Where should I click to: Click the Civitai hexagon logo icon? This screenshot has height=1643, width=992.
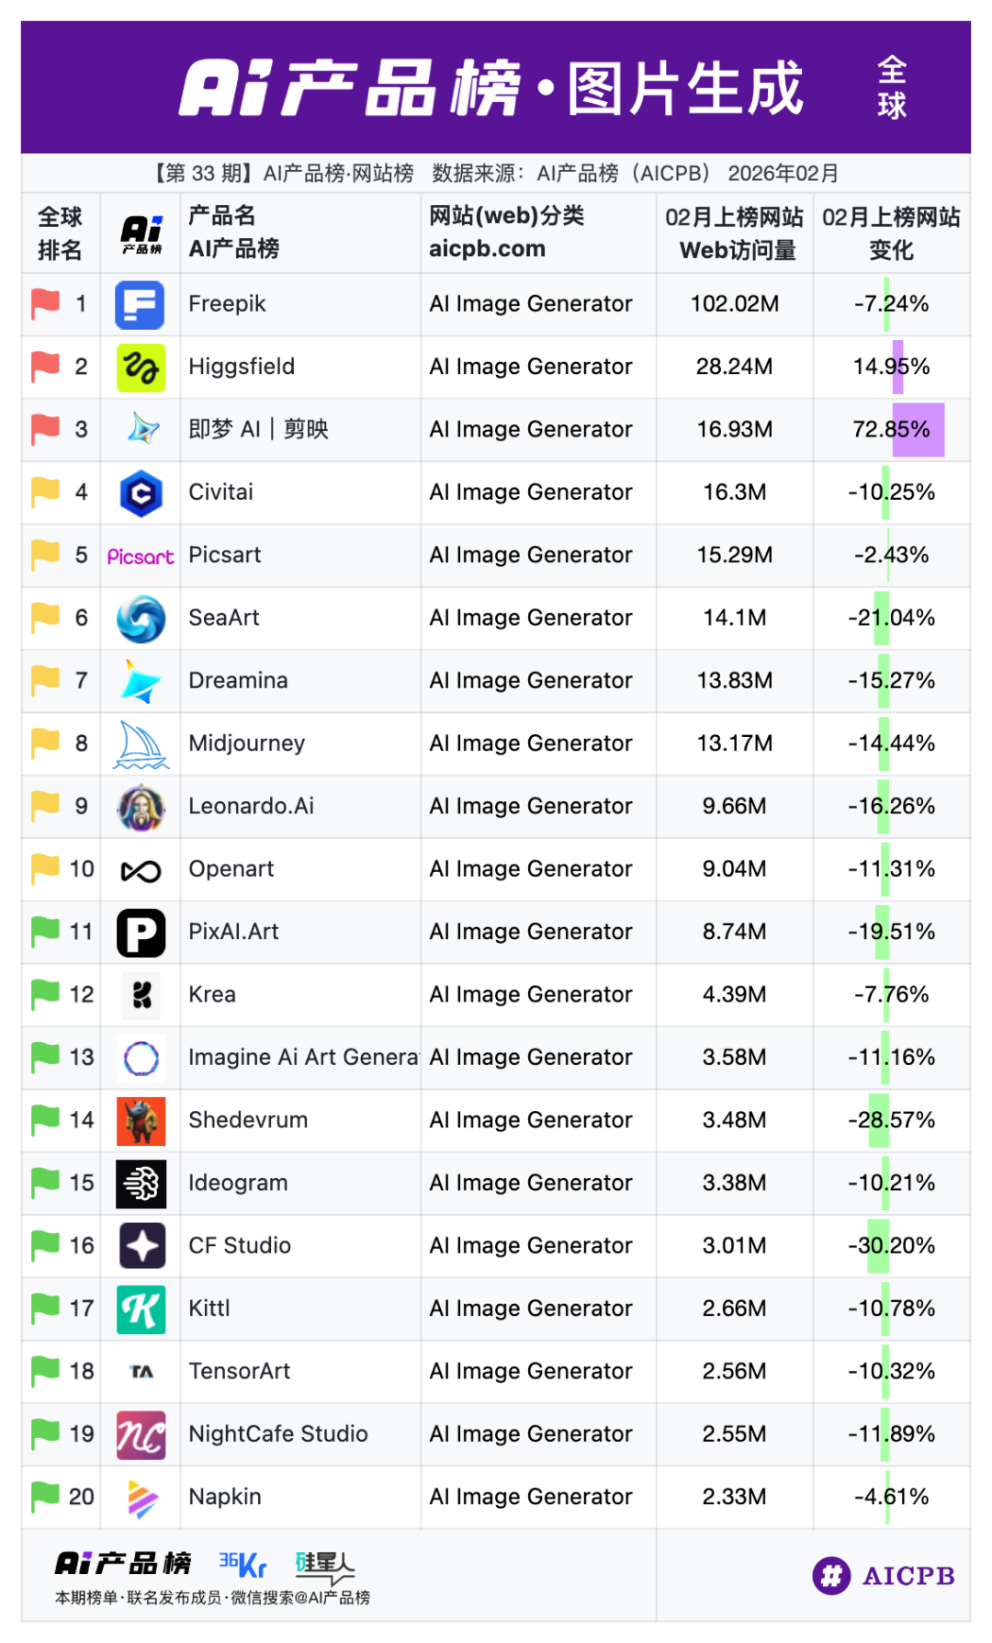click(141, 493)
